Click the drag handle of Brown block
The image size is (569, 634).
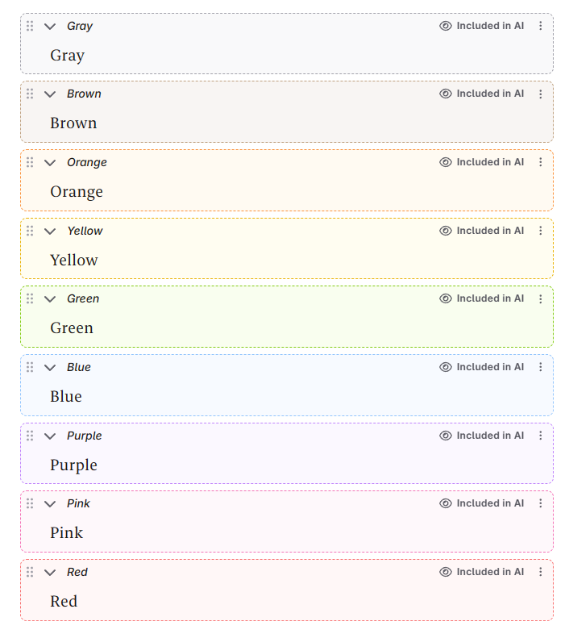(x=30, y=94)
